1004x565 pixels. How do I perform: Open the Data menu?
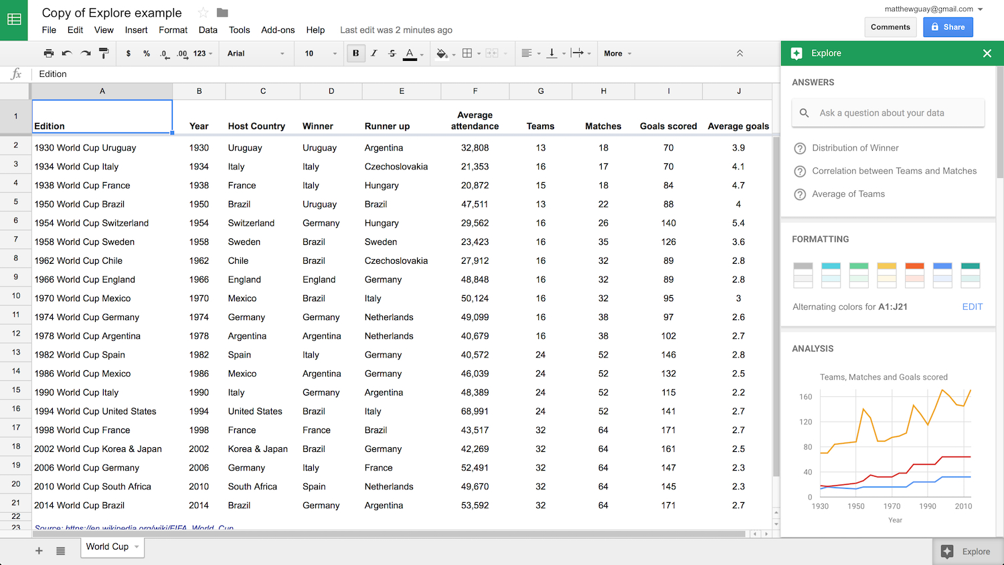pyautogui.click(x=207, y=29)
